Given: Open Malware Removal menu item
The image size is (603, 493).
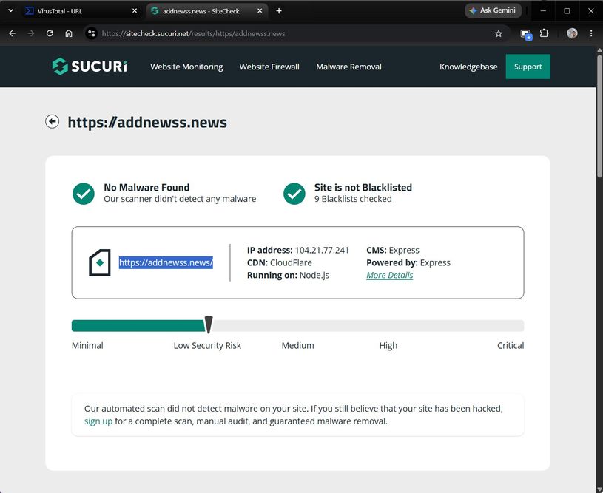Looking at the screenshot, I should click(348, 67).
